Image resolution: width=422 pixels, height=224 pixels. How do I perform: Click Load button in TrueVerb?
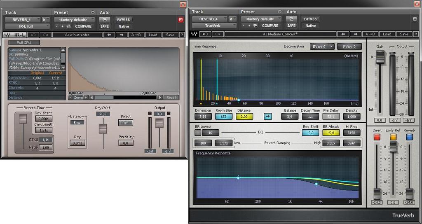(x=387, y=34)
